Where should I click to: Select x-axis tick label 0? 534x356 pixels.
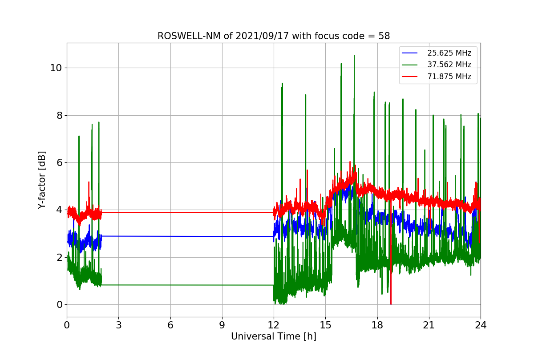[67, 325]
